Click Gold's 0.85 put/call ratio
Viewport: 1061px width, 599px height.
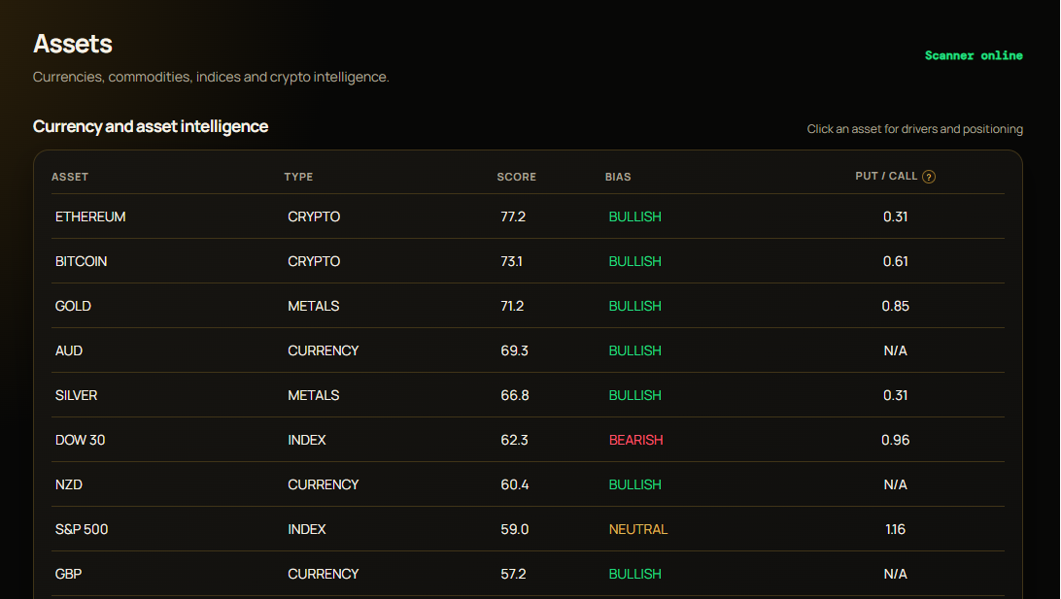895,306
